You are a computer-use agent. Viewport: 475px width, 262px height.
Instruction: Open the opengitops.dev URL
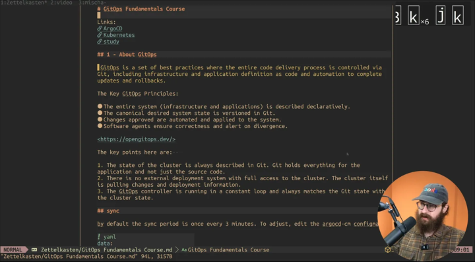[137, 139]
